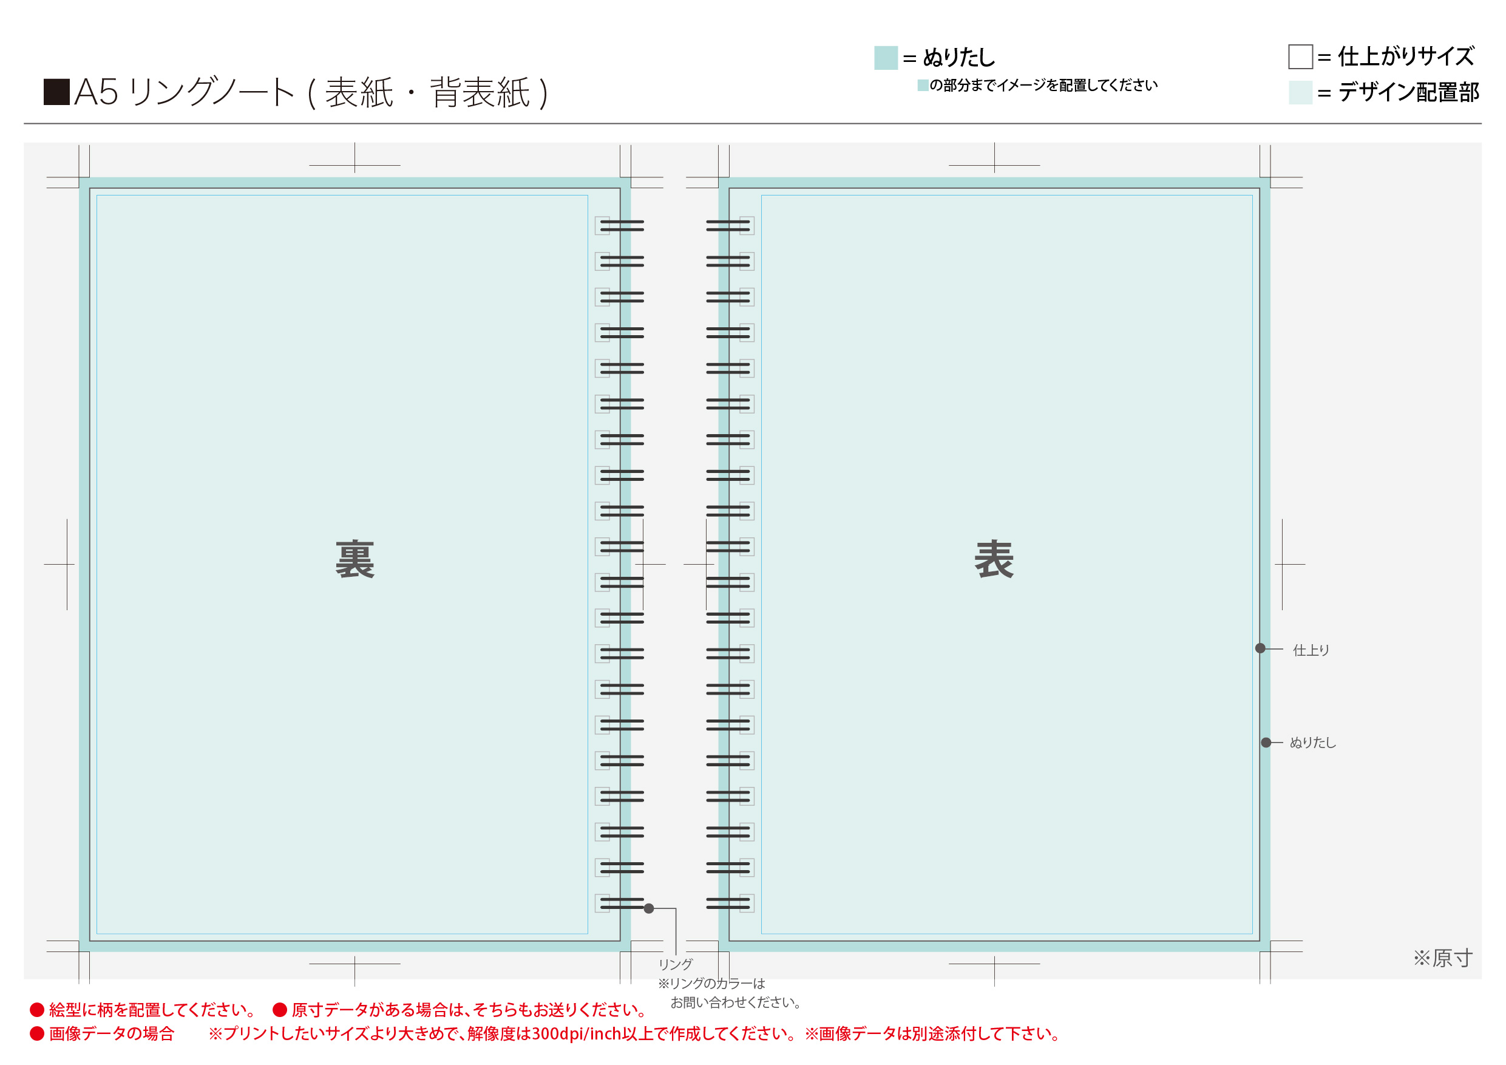Click the 'リング' callout label

[x=675, y=964]
